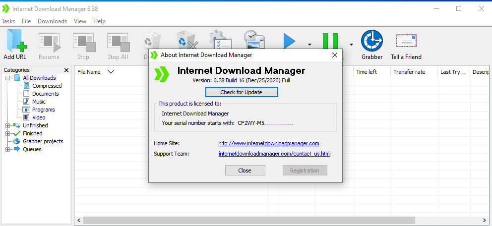
Task: Select Grabber projects in the tree
Action: tap(43, 141)
